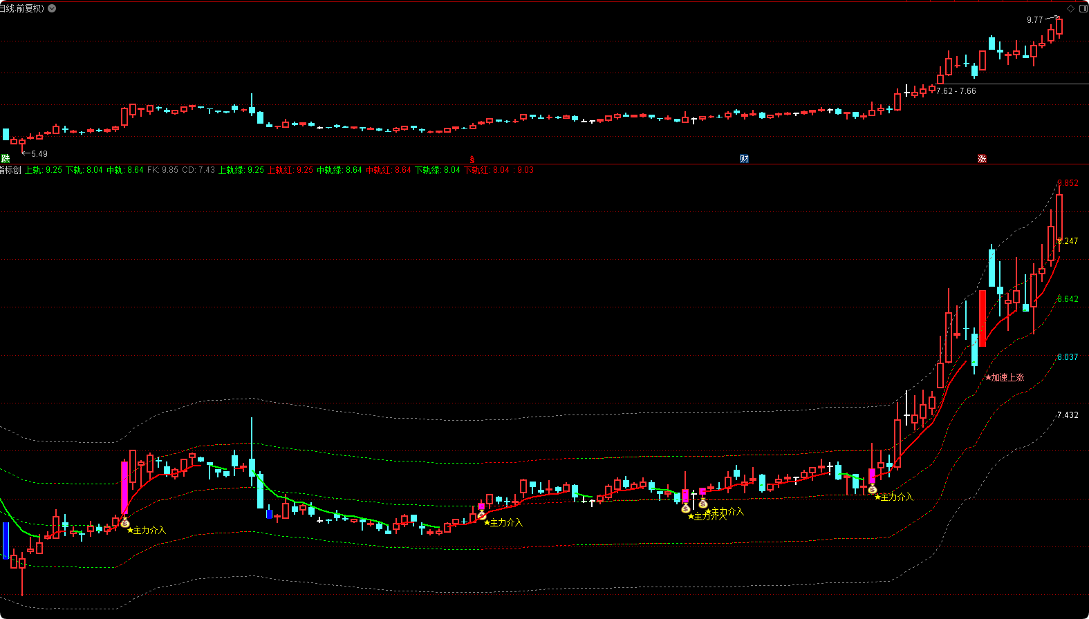Click the 7.62 - 7.66 gap label
Viewport: 1089px width, 619px height.
(x=956, y=91)
